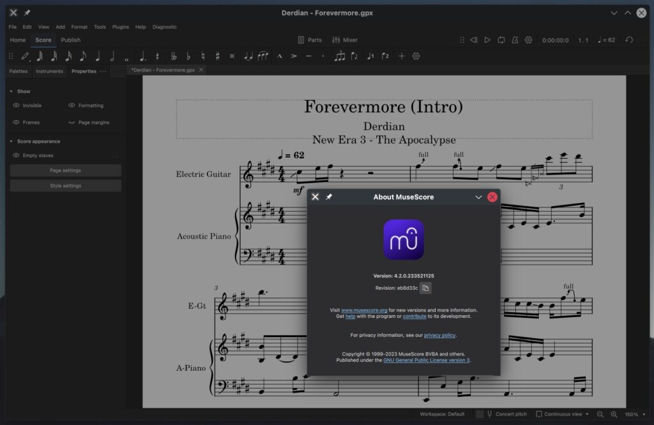Select the eighth note duration

pos(82,56)
